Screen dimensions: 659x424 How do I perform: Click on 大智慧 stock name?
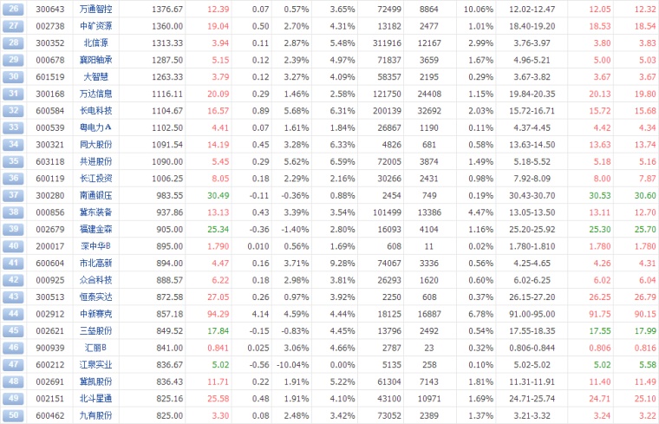(x=96, y=76)
